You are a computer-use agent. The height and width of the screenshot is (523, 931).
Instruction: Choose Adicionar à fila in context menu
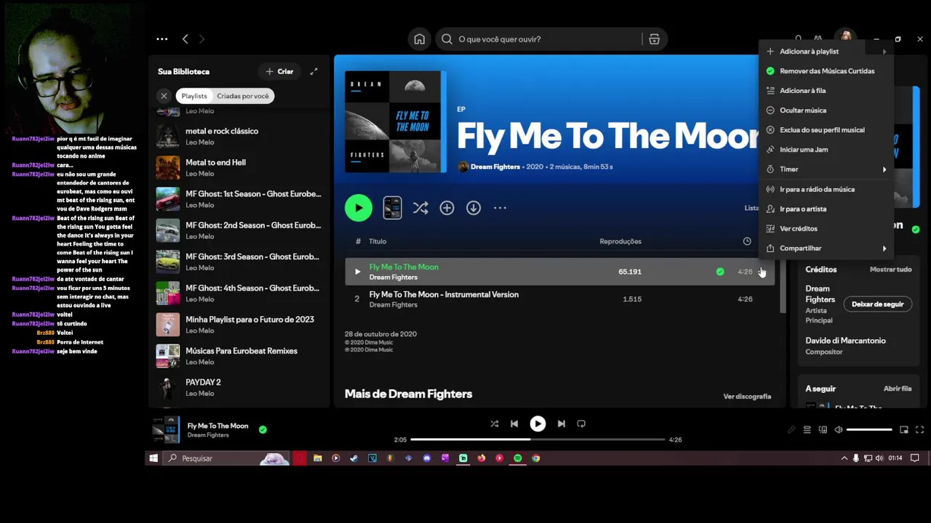(x=826, y=91)
